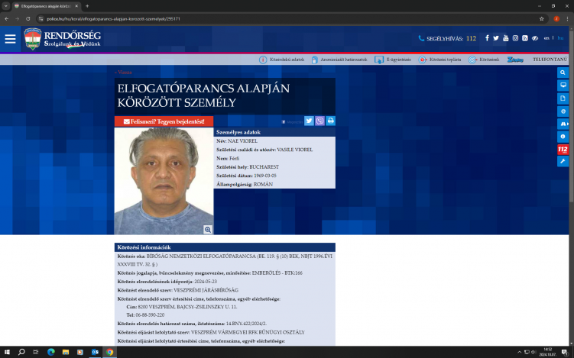Open the RSS feed icon
574x358 pixels.
(x=525, y=38)
